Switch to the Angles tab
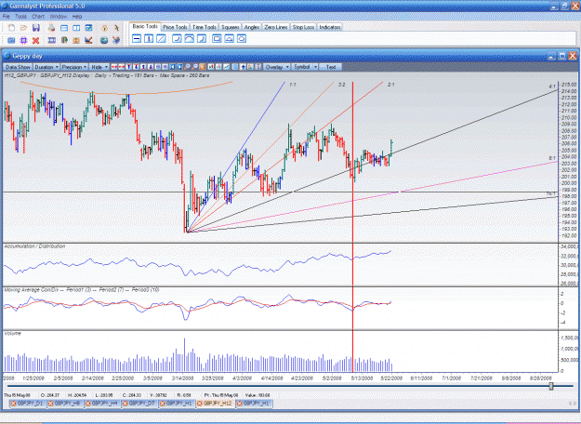581x424 pixels. coord(252,27)
